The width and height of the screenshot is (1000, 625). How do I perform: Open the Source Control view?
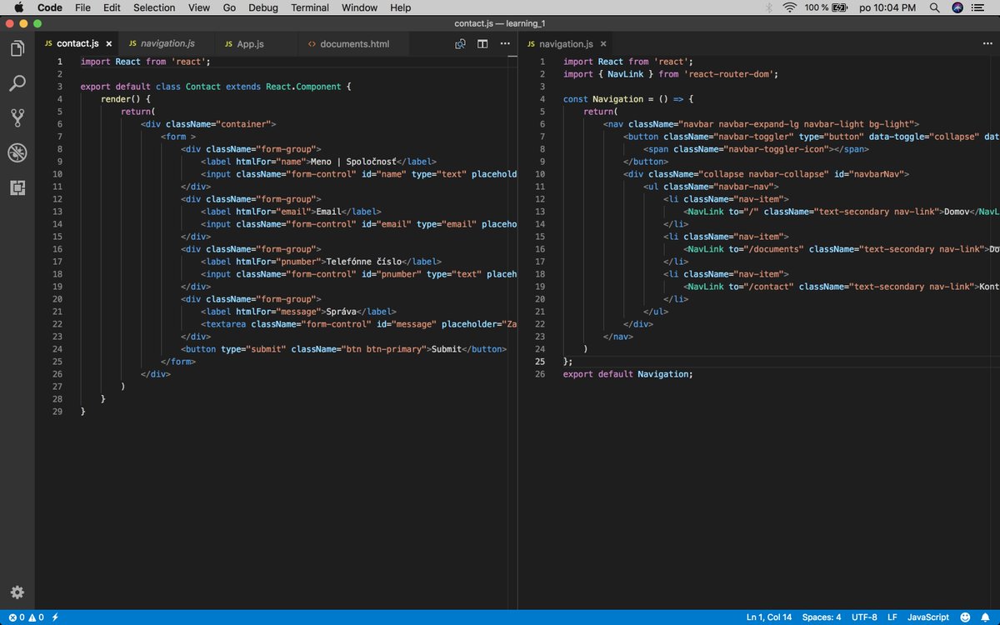click(x=17, y=117)
